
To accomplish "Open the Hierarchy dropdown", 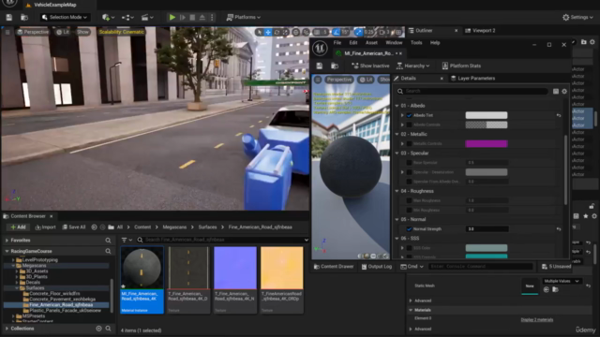I will pos(412,66).
